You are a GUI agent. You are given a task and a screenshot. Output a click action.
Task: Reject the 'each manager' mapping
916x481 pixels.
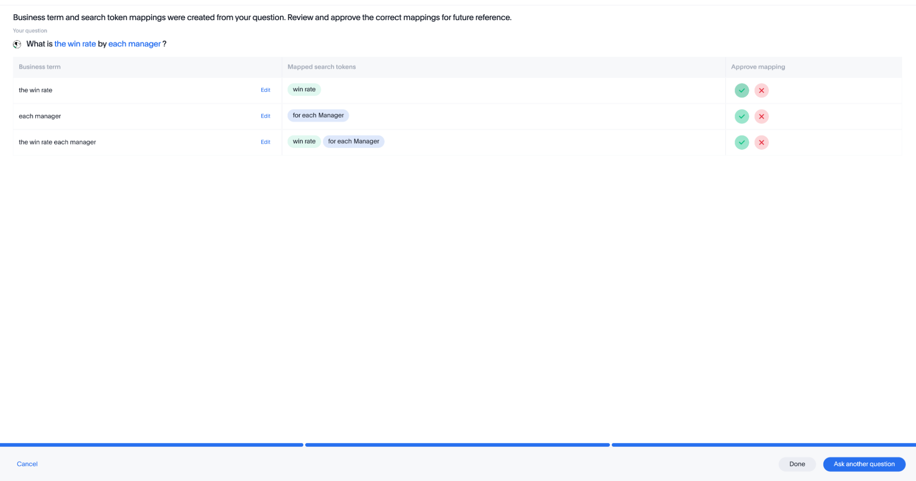point(761,116)
